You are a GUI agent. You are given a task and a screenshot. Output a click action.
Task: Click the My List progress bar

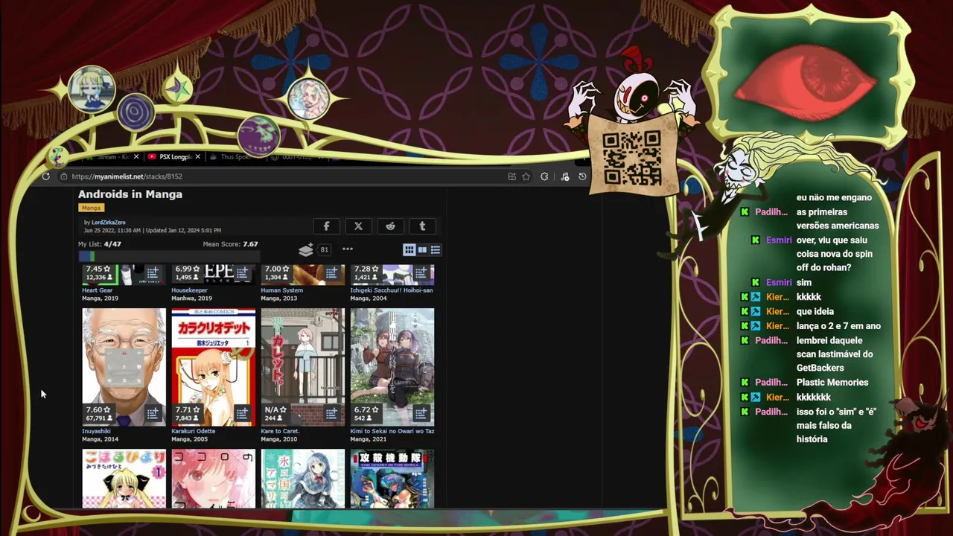pos(168,256)
